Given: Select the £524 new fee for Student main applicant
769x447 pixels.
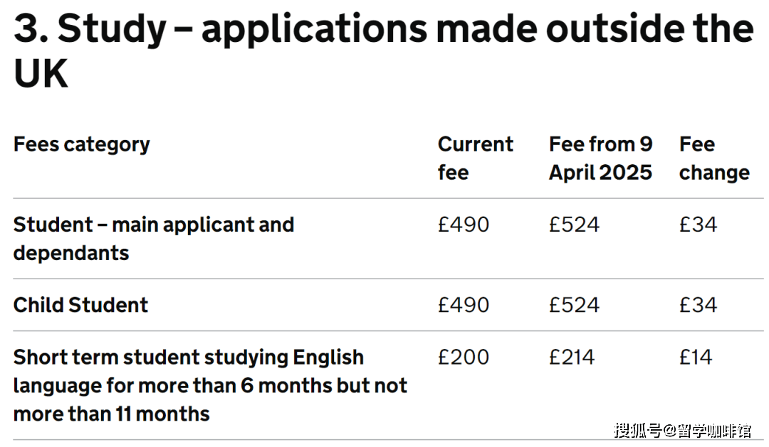Looking at the screenshot, I should click(x=575, y=225).
